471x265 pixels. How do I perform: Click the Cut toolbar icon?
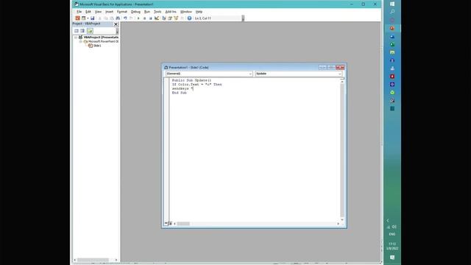pyautogui.click(x=100, y=18)
